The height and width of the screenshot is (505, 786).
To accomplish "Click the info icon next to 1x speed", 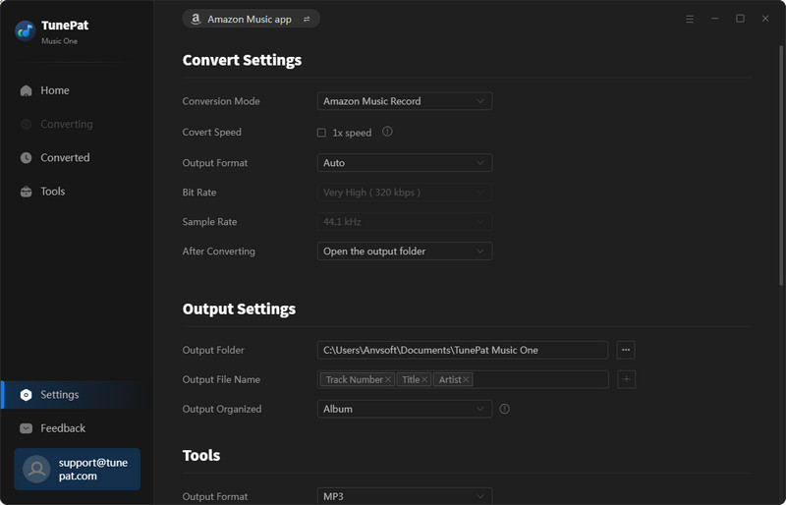I will [387, 132].
